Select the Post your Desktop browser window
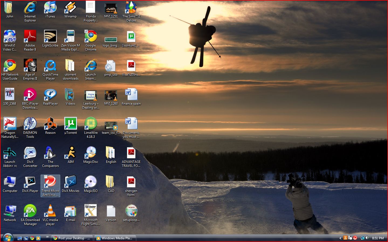The width and height of the screenshot is (388, 242). point(72,238)
